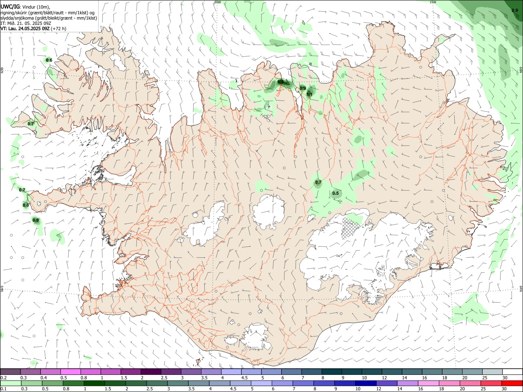Click the 0.8 precipitation value west of Snæfellsnes
The height and width of the screenshot is (392, 523).
point(26,205)
